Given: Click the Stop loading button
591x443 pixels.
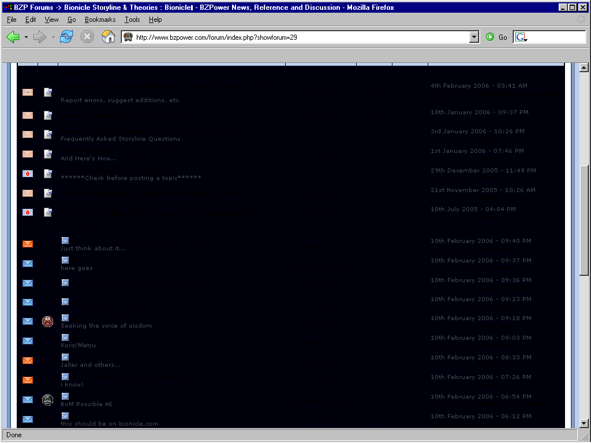Looking at the screenshot, I should [87, 37].
